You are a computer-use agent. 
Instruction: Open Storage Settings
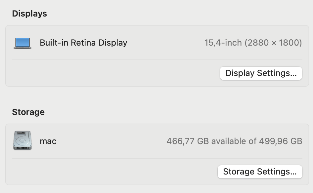click(260, 172)
